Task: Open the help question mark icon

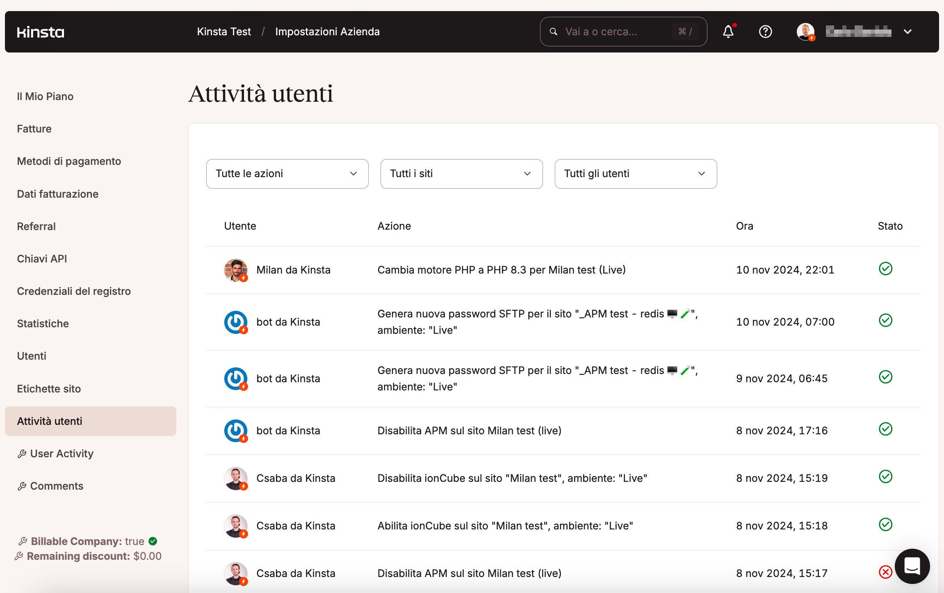Action: (x=765, y=32)
